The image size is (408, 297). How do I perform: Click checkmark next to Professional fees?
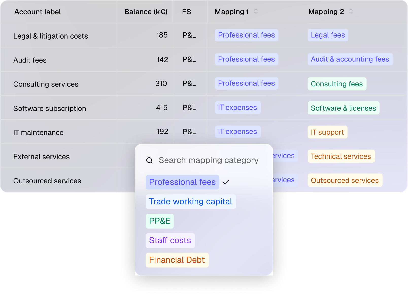[x=226, y=182]
